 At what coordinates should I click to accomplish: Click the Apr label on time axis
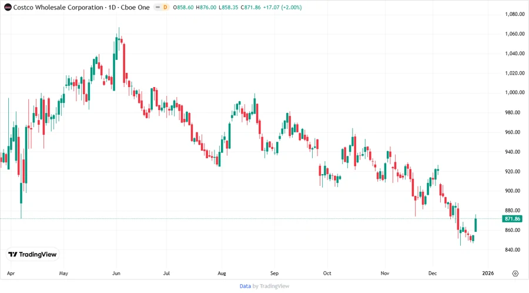[11, 274]
